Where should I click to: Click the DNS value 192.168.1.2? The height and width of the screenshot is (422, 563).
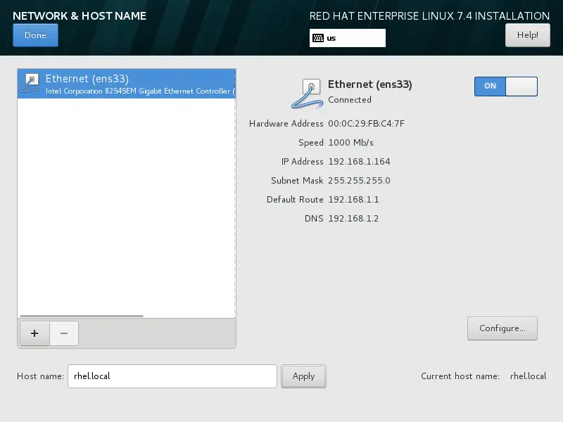click(x=353, y=219)
